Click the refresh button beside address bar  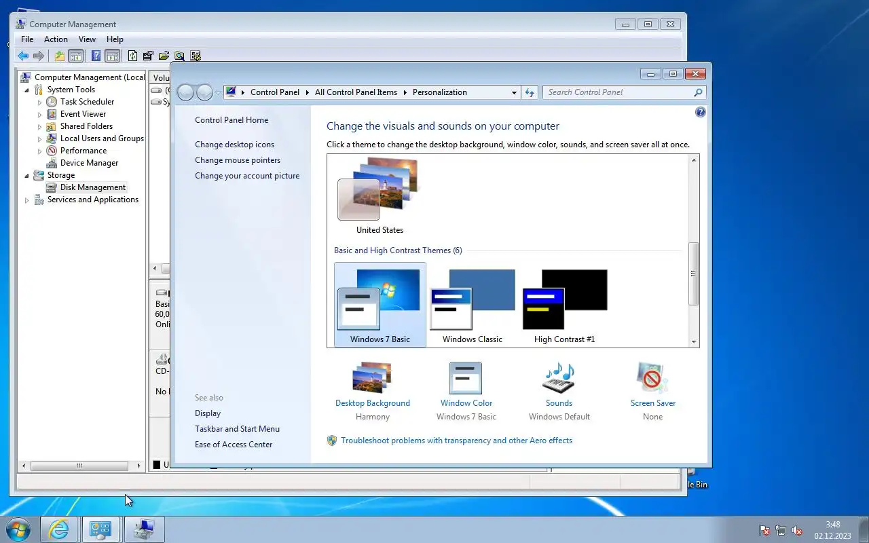click(530, 92)
